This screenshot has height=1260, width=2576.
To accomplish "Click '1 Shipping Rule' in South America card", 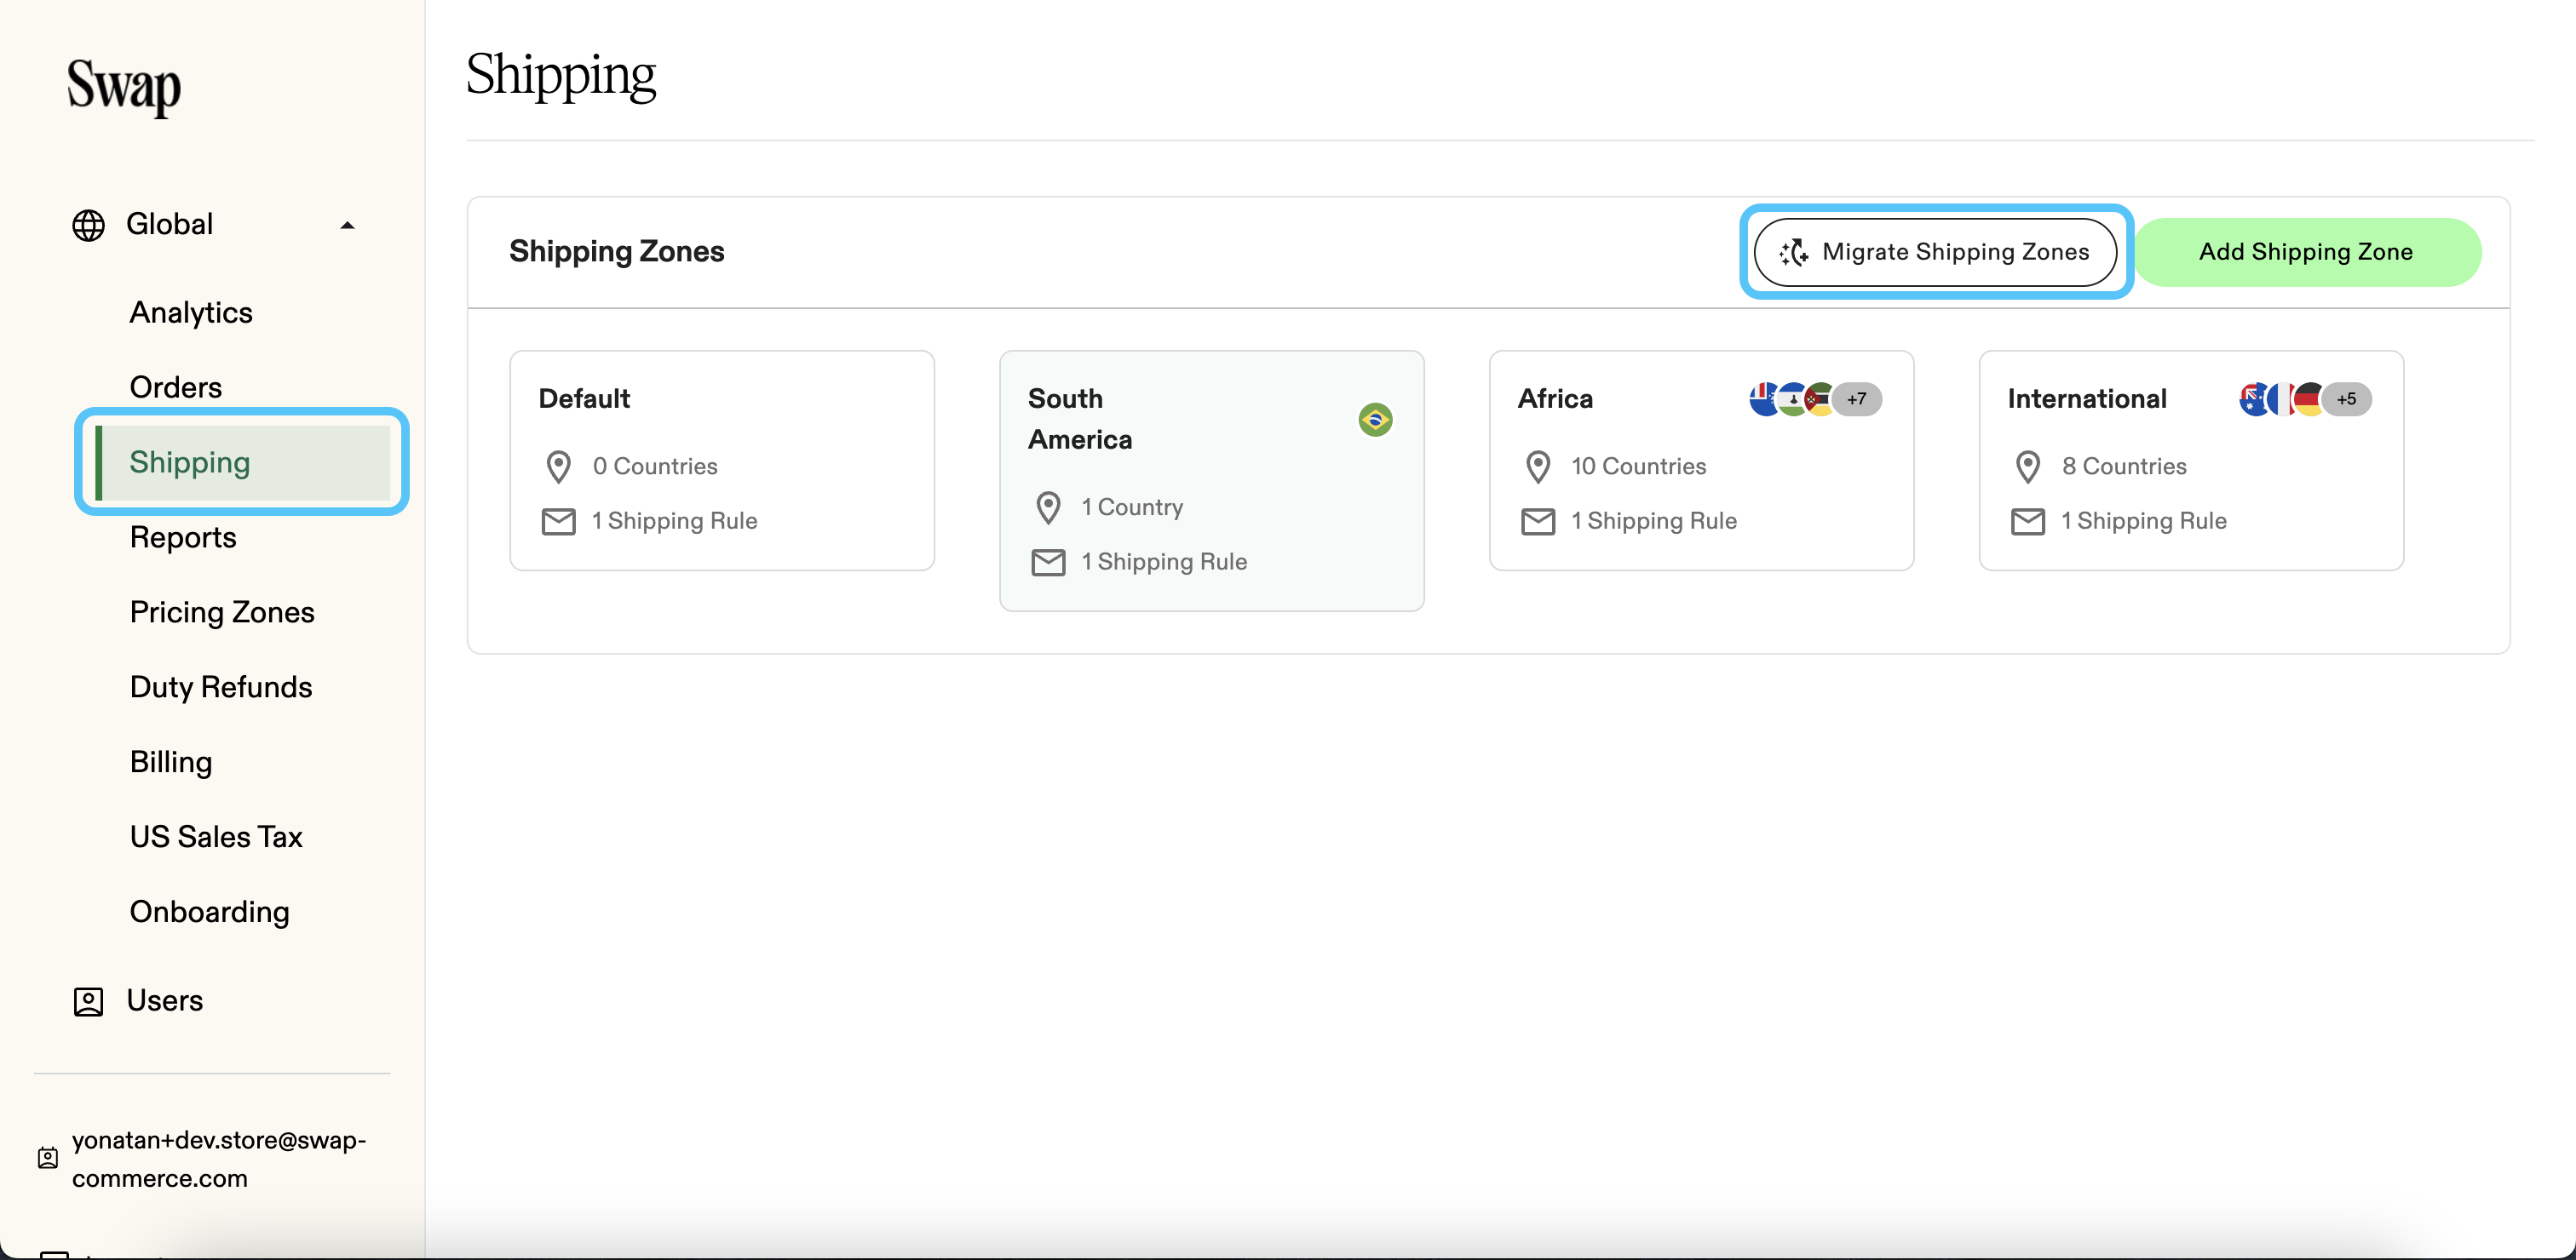I will [1164, 563].
